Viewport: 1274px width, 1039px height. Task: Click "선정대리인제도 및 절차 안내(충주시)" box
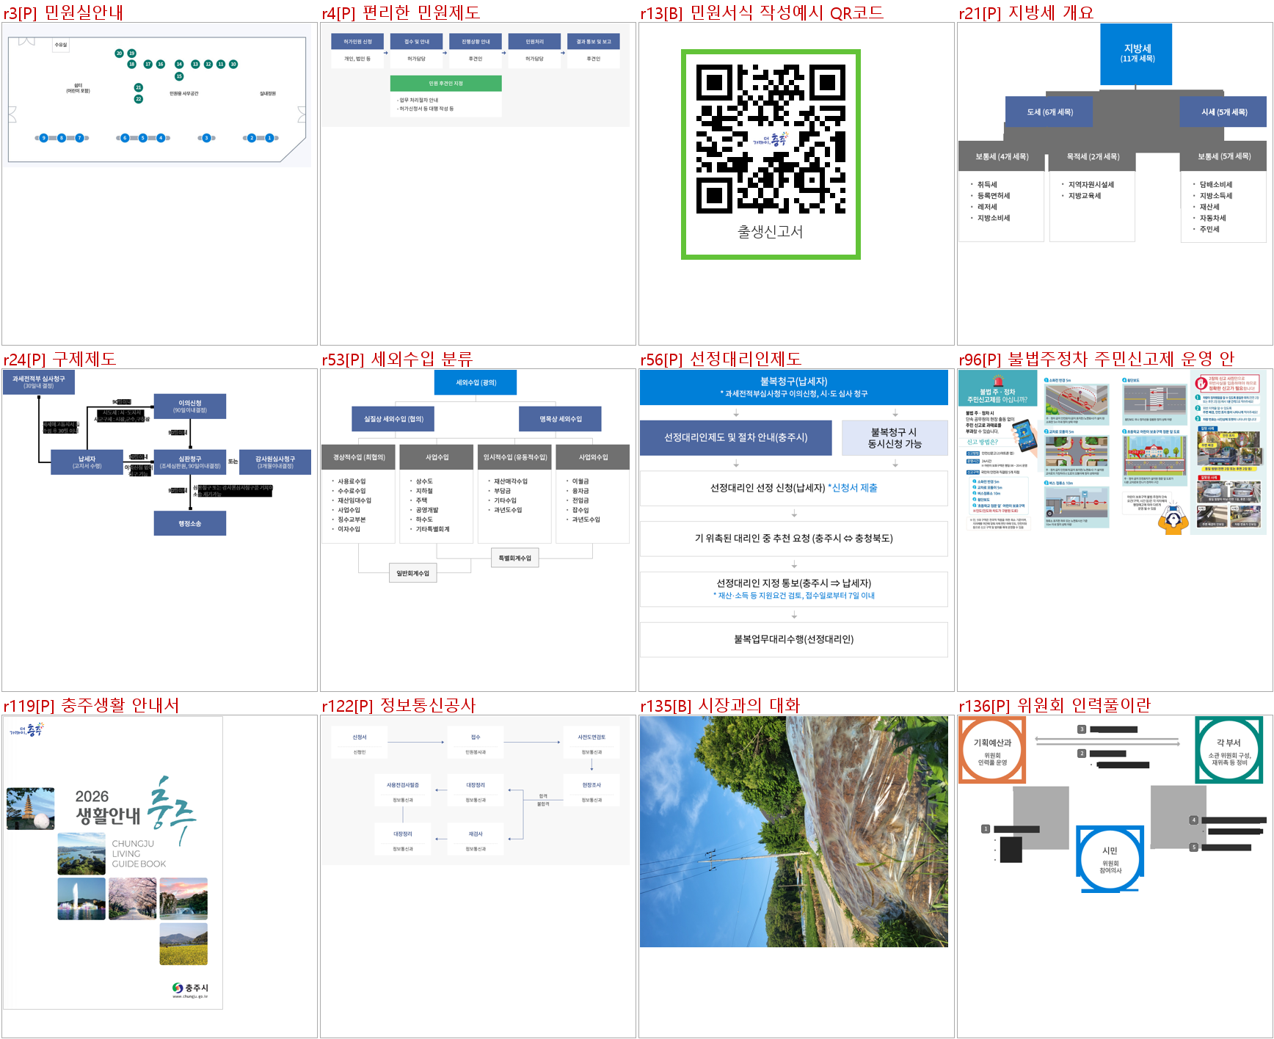736,438
